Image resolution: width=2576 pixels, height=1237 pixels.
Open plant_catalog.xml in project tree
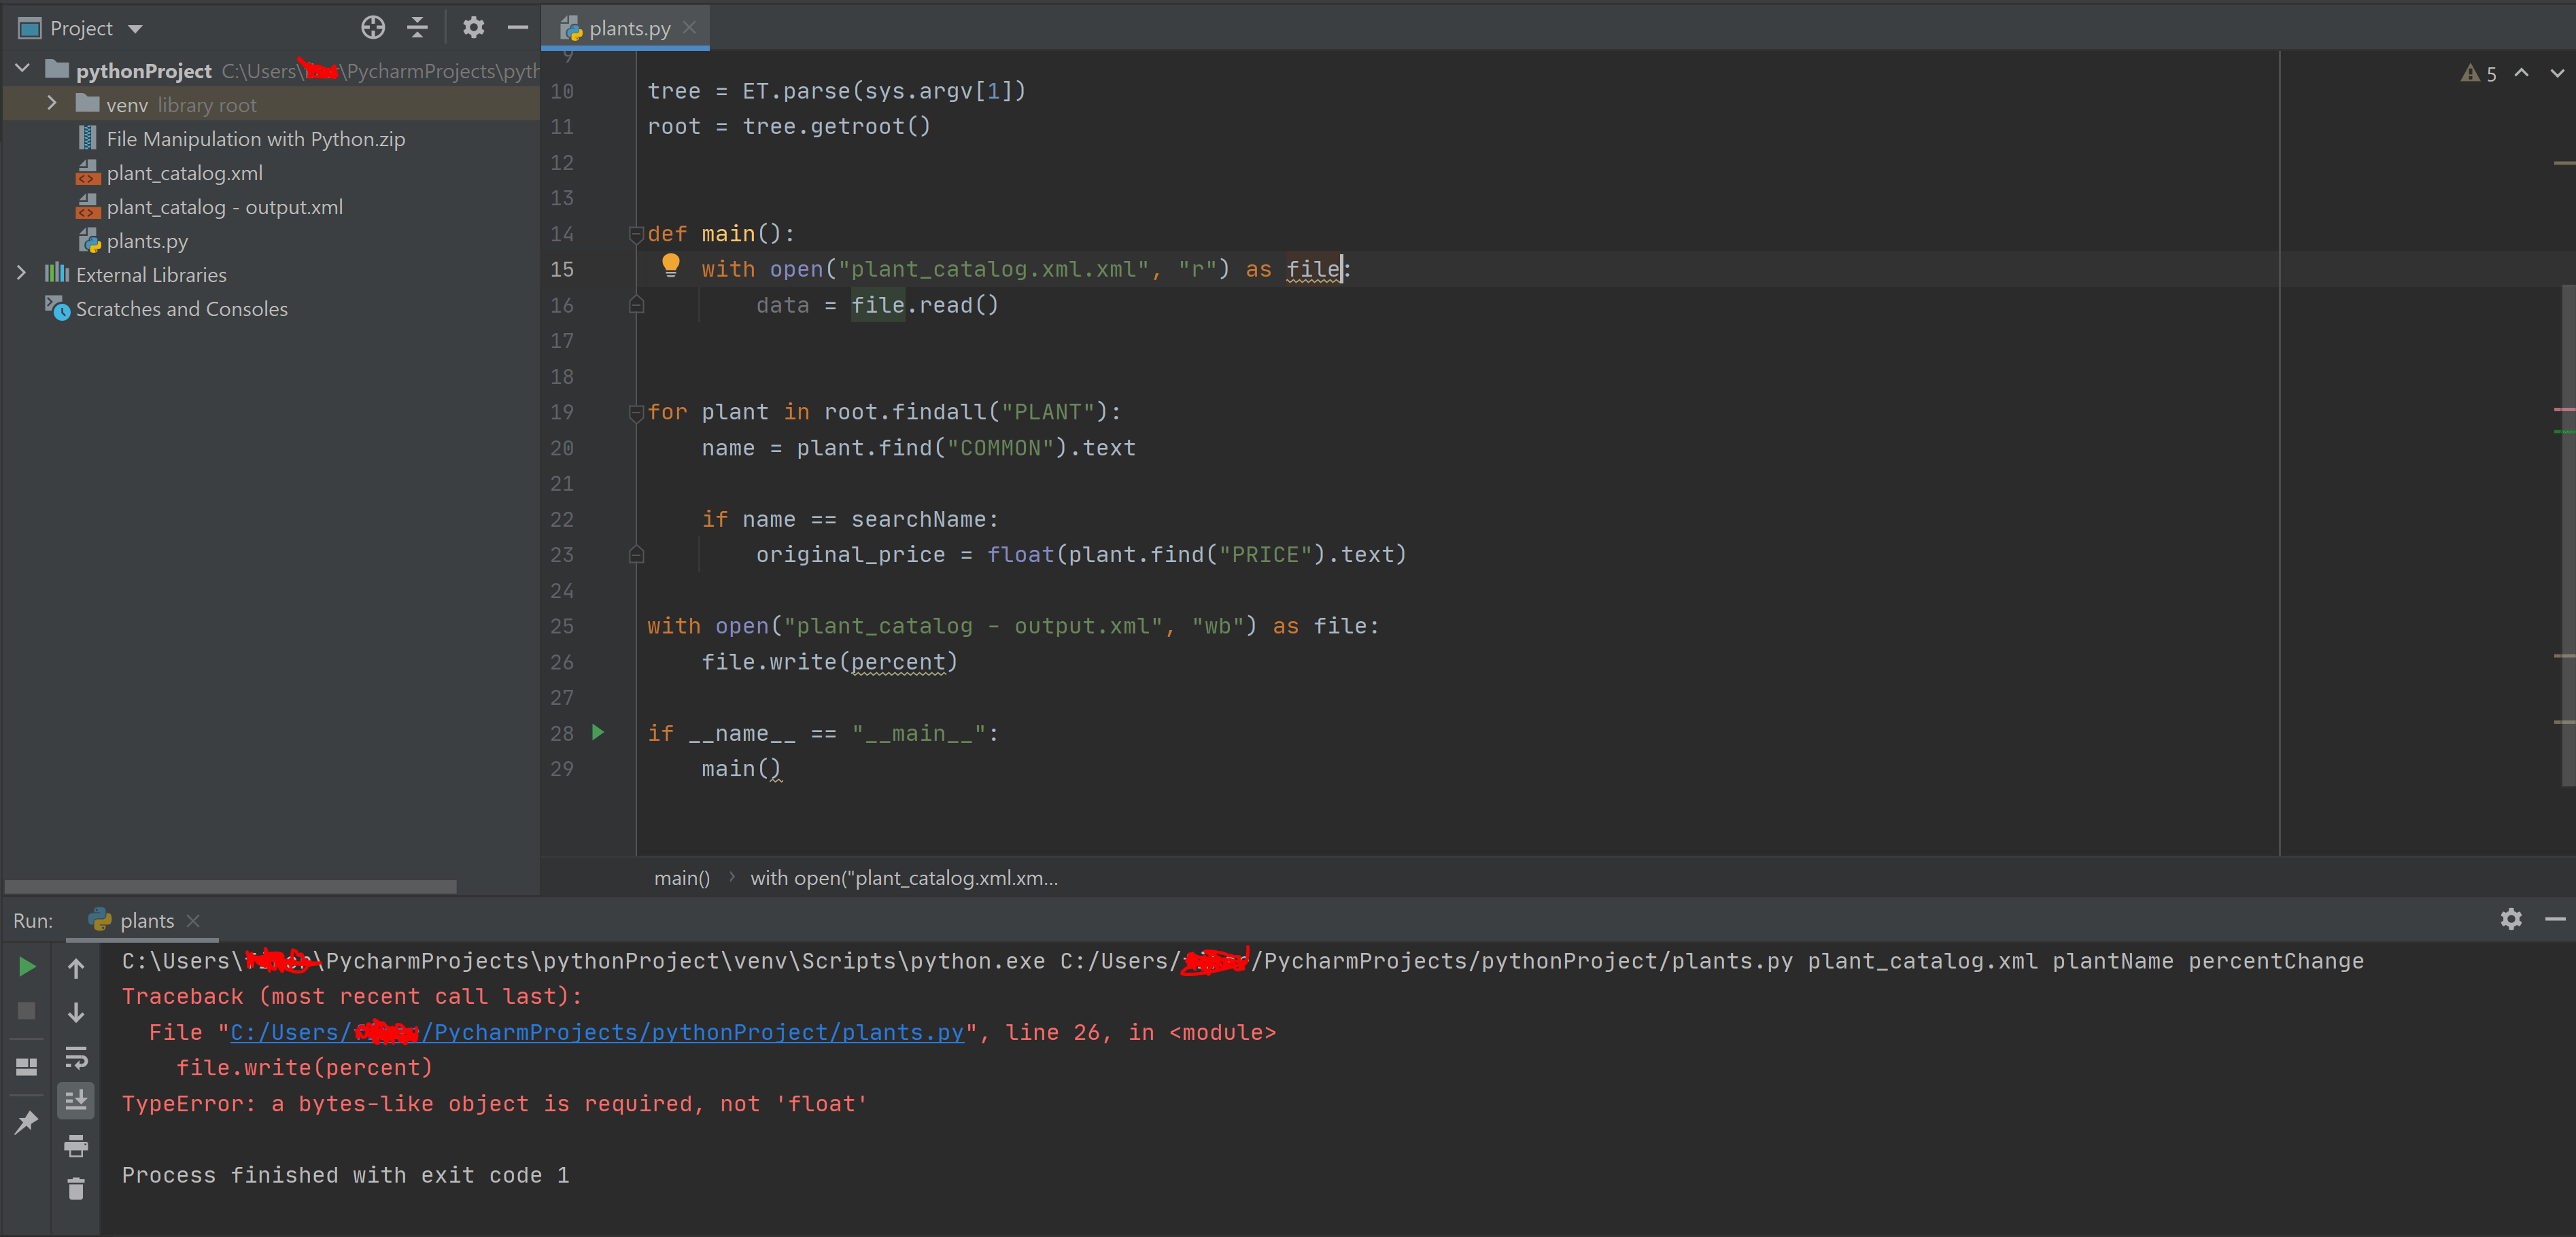click(x=184, y=173)
